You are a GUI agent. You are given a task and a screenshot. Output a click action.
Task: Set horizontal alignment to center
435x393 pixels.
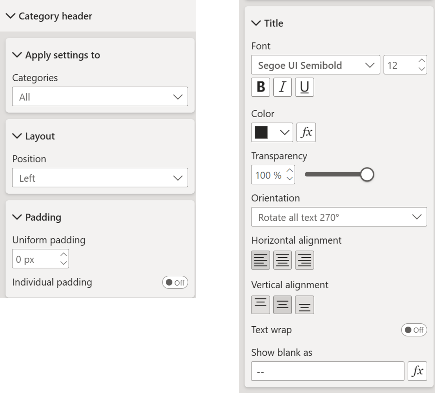pyautogui.click(x=282, y=260)
